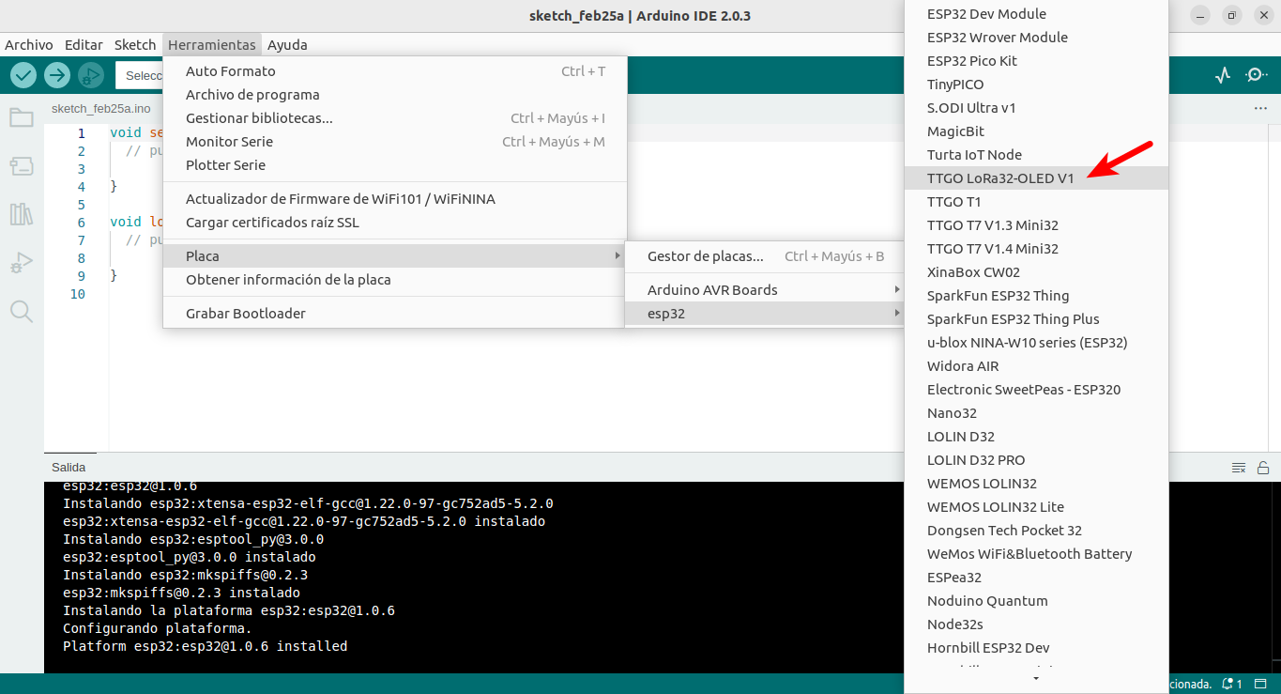Click the Salida output panel tab
1281x694 pixels.
(69, 467)
